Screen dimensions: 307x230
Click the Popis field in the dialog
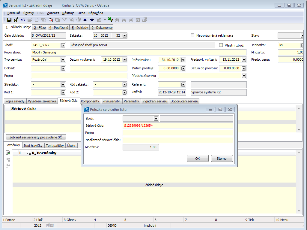coord(178,133)
